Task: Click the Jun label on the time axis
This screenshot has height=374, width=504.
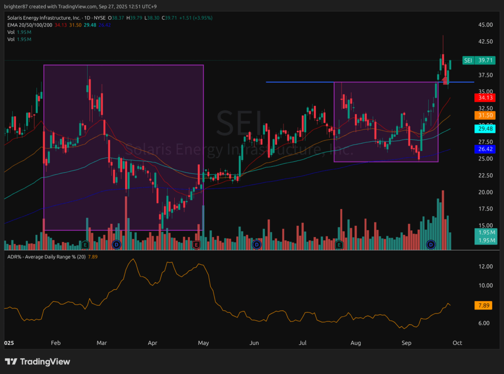Action: (x=254, y=343)
